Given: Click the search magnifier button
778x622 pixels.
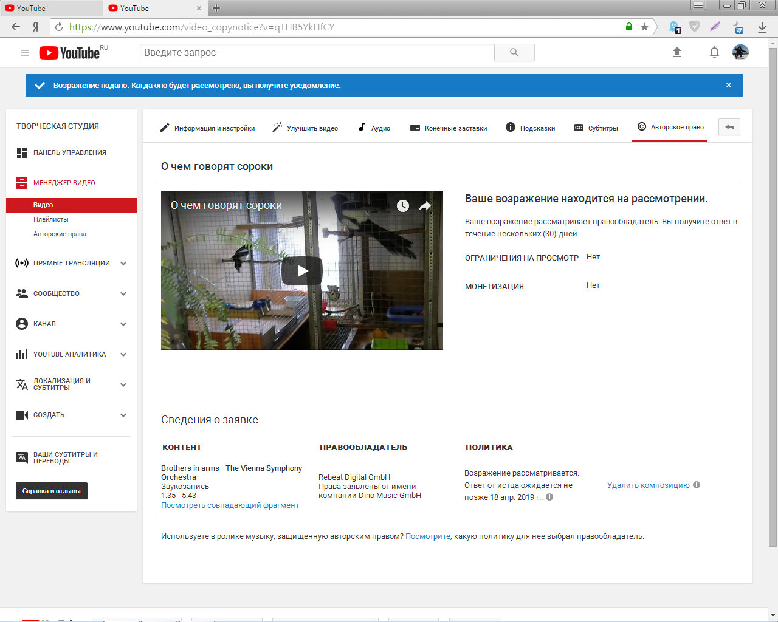Looking at the screenshot, I should point(514,53).
